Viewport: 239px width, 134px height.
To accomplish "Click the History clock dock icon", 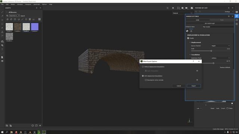I will coord(237,20).
